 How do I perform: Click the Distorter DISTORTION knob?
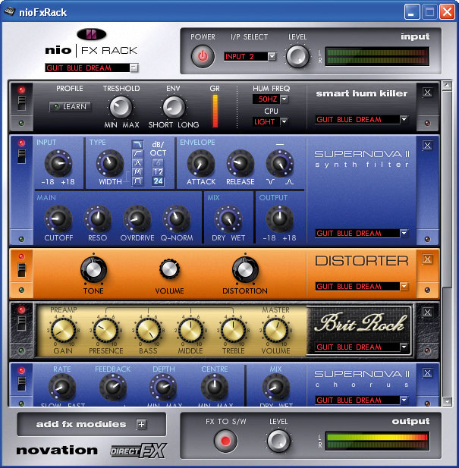(245, 269)
